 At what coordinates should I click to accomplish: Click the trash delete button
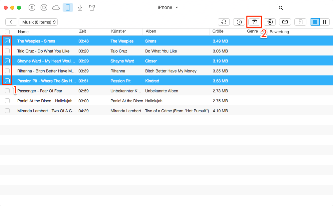click(x=254, y=22)
